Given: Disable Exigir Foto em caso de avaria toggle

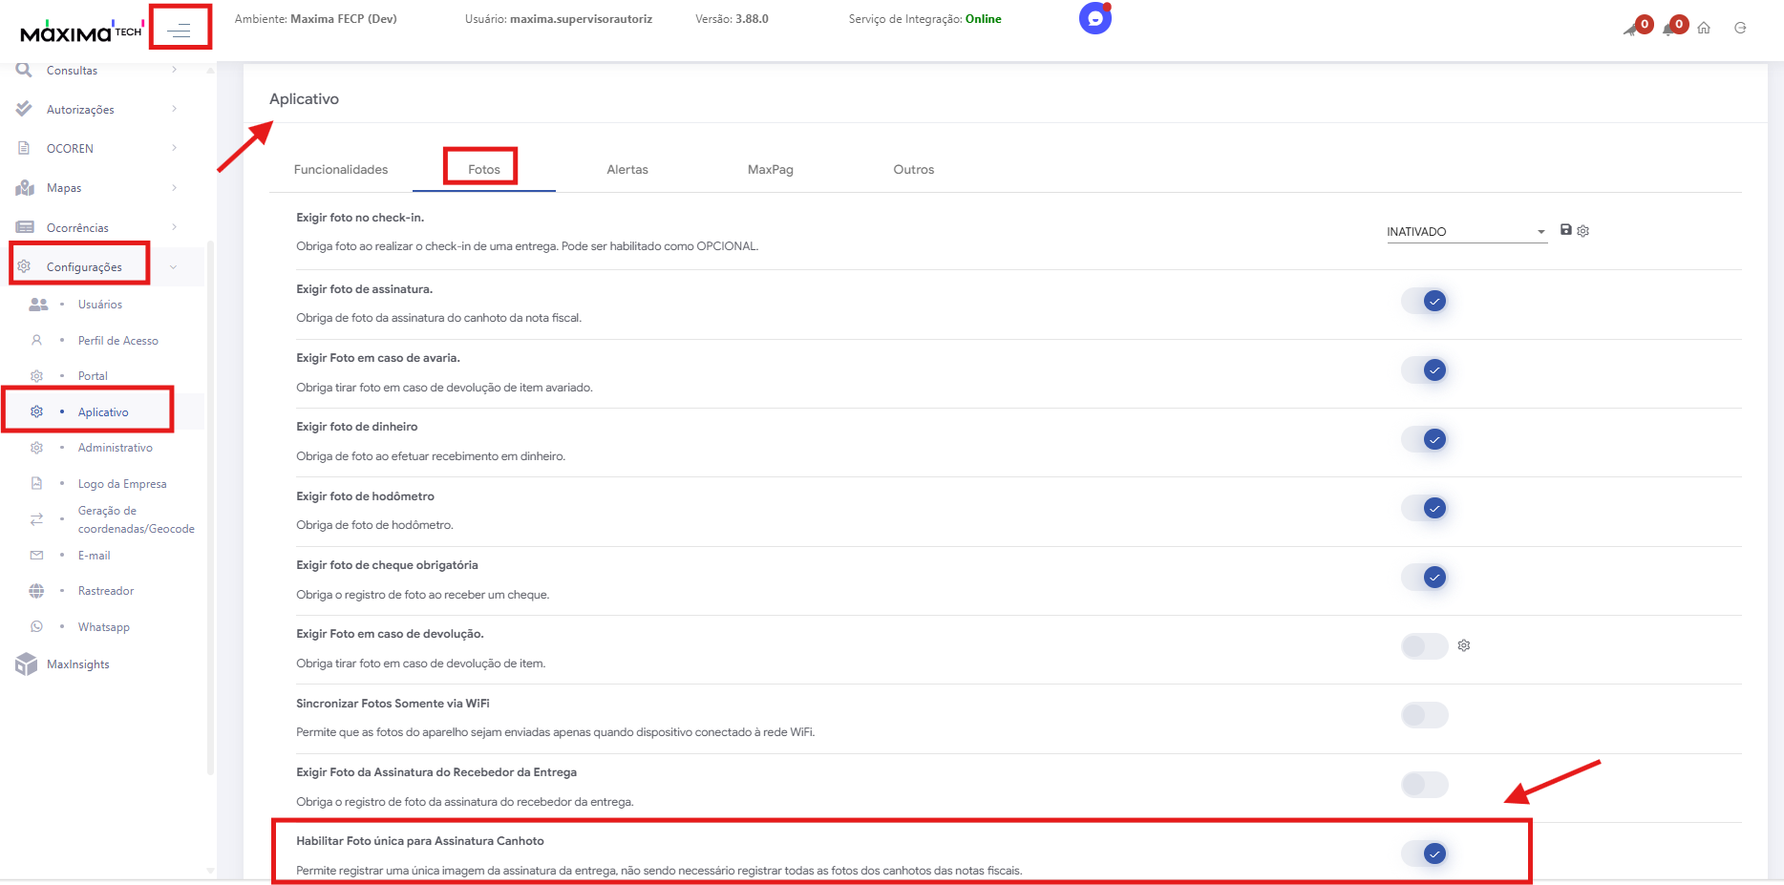Looking at the screenshot, I should click(x=1425, y=369).
